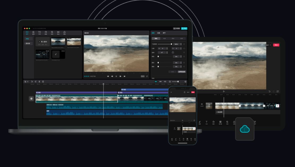Toggle the main track mute button on laptop timeline
The image size is (295, 167).
(x=31, y=99)
